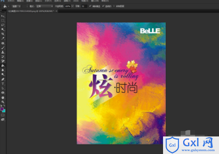This screenshot has height=154, width=219.
Task: Select the Zoom tool
Action: click(x=3, y=102)
